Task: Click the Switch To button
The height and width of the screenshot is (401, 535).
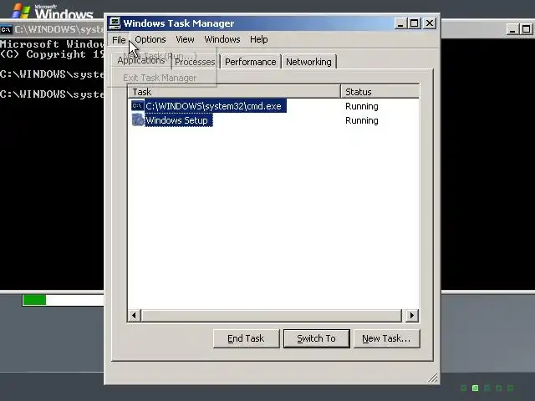Action: [317, 338]
